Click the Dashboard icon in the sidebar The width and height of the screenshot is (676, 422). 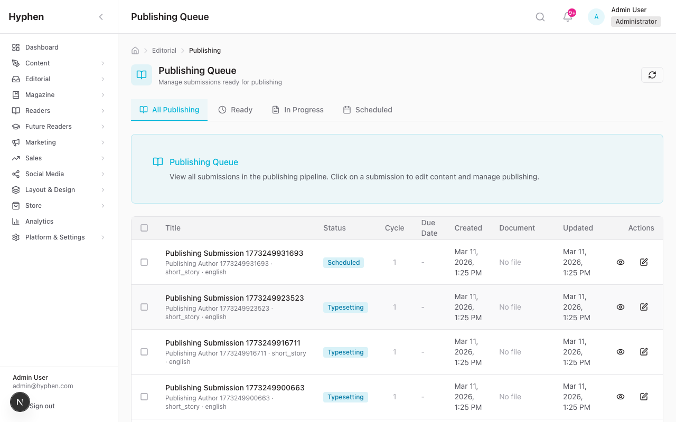(15, 47)
